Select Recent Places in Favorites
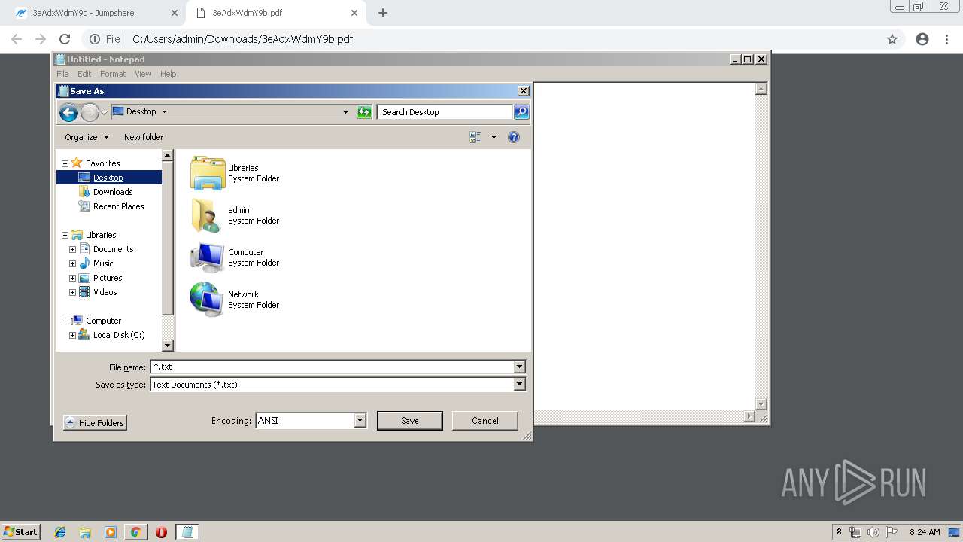 [118, 206]
